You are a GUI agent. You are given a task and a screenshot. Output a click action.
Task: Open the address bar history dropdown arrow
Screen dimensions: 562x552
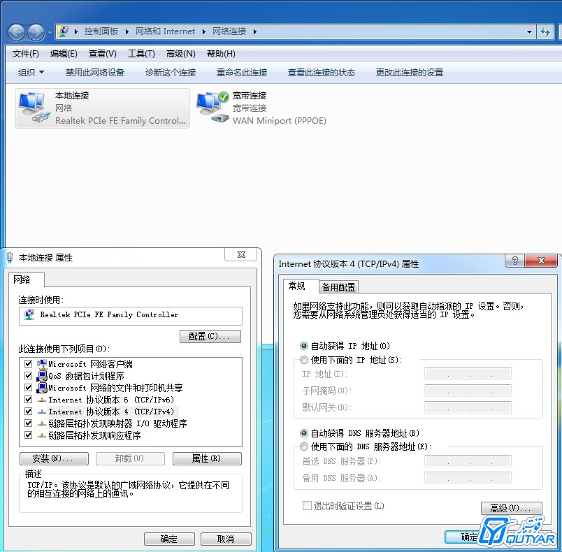coord(529,32)
